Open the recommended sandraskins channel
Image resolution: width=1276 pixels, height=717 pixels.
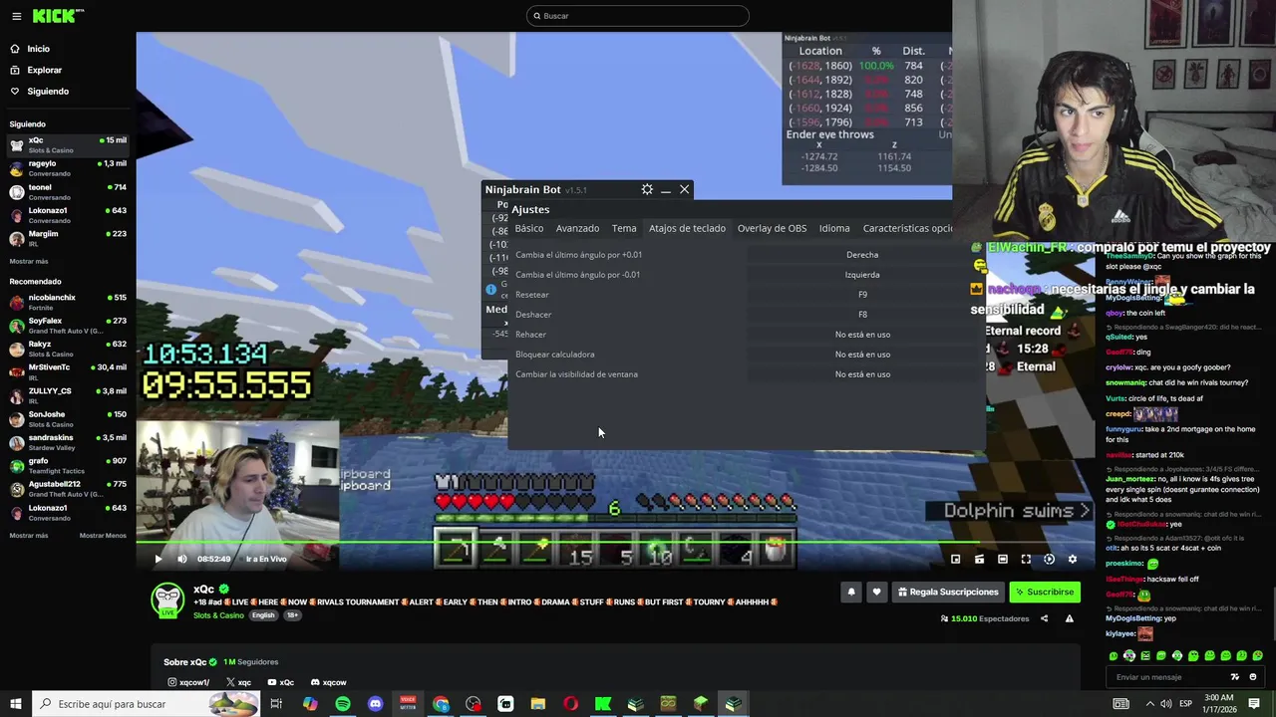[x=68, y=442]
